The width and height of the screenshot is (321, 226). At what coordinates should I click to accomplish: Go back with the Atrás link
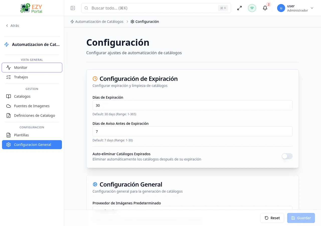pos(12,26)
